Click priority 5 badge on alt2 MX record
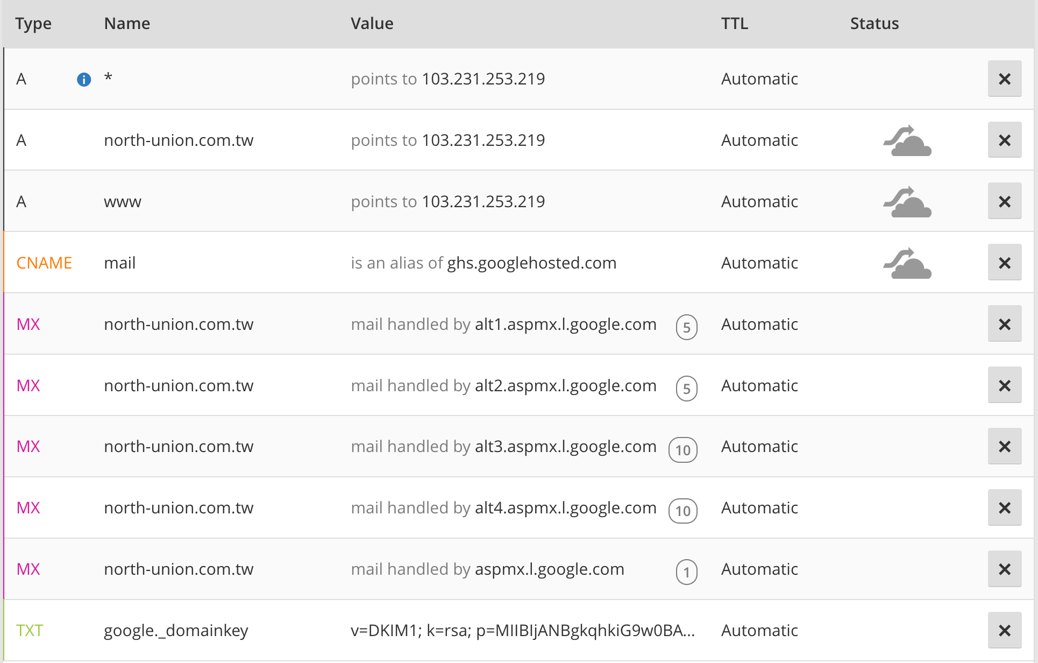 point(686,389)
